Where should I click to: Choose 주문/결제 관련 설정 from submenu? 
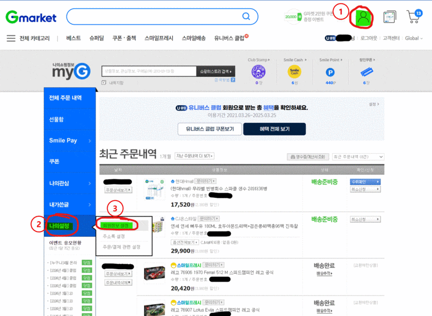[x=122, y=246]
